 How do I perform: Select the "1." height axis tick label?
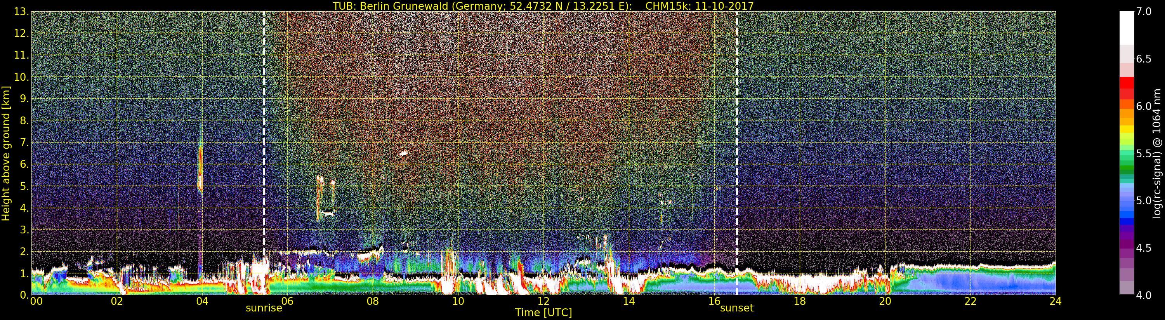(24, 273)
